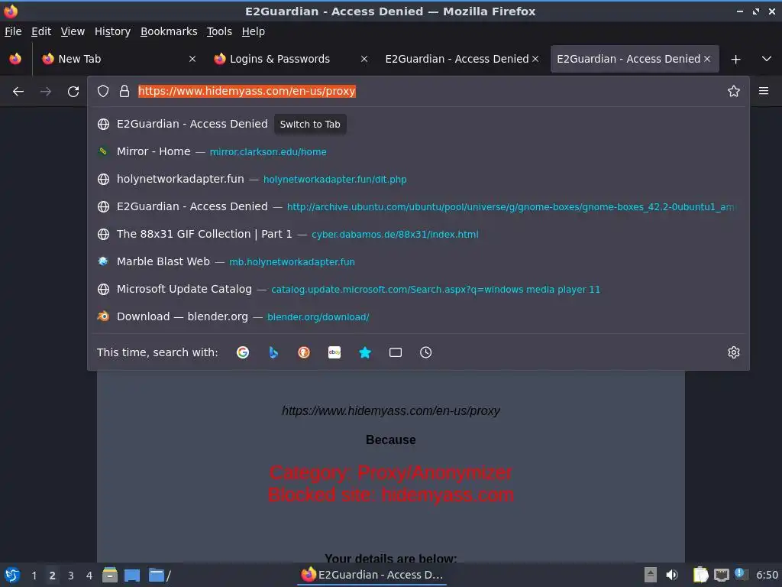Open the History menu
Viewport: 782px width, 587px height.
113,31
